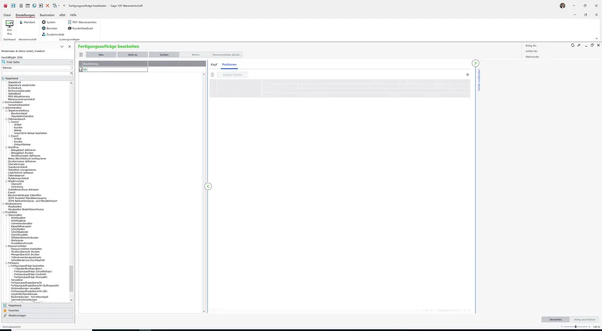Click the Verwerfen button
Screen dimensions: 602x331
coord(556,319)
